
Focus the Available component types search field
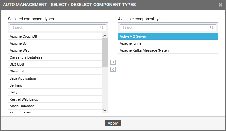[168, 27]
